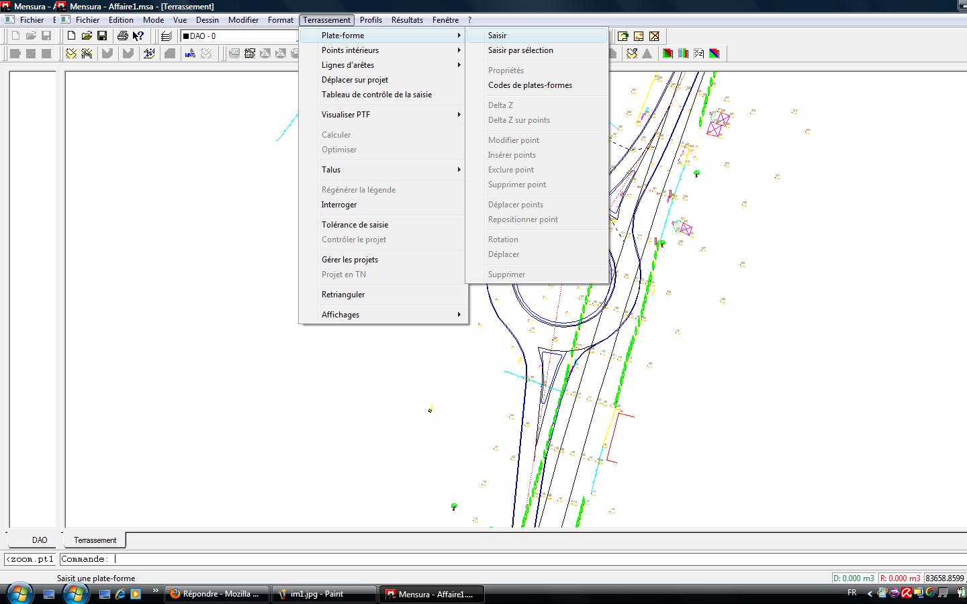Click the show desktop quick launch icon

[104, 594]
